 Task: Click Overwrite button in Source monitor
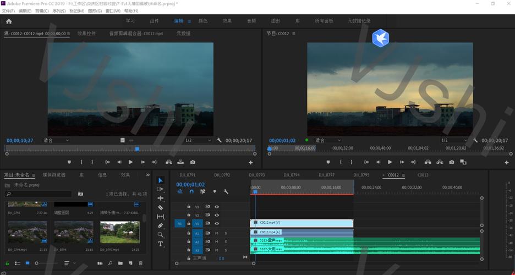[180, 162]
